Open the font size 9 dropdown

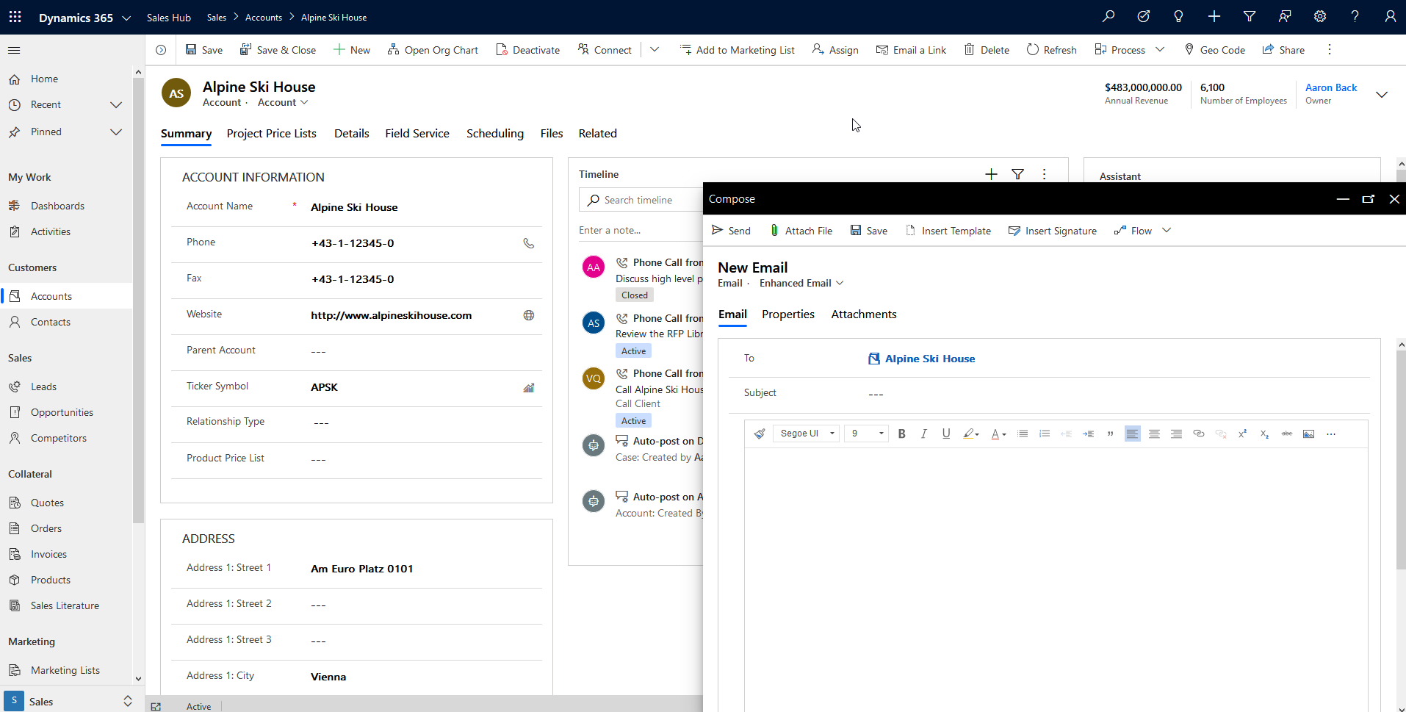(866, 434)
